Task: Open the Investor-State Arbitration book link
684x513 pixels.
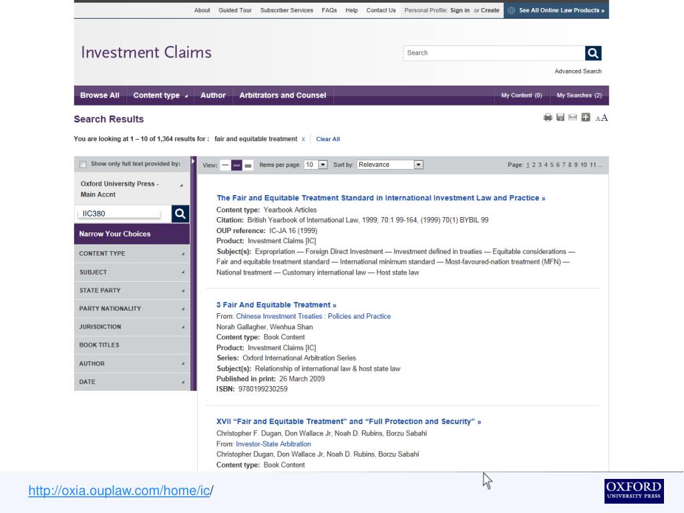Action: pos(273,444)
